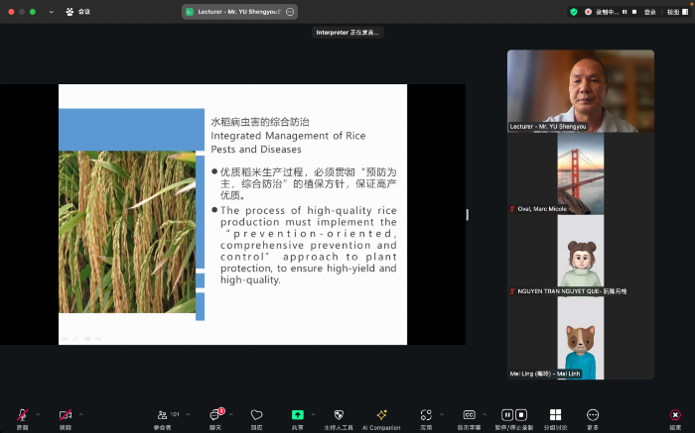
Task: Open the chat panel
Action: coord(214,414)
